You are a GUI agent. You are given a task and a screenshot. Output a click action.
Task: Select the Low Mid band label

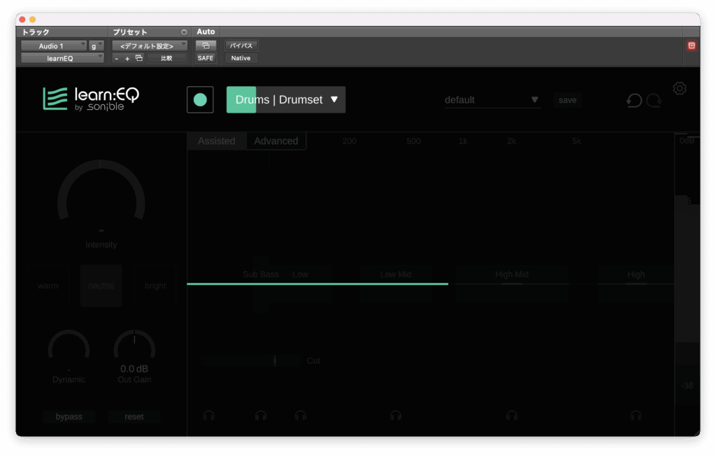(396, 274)
